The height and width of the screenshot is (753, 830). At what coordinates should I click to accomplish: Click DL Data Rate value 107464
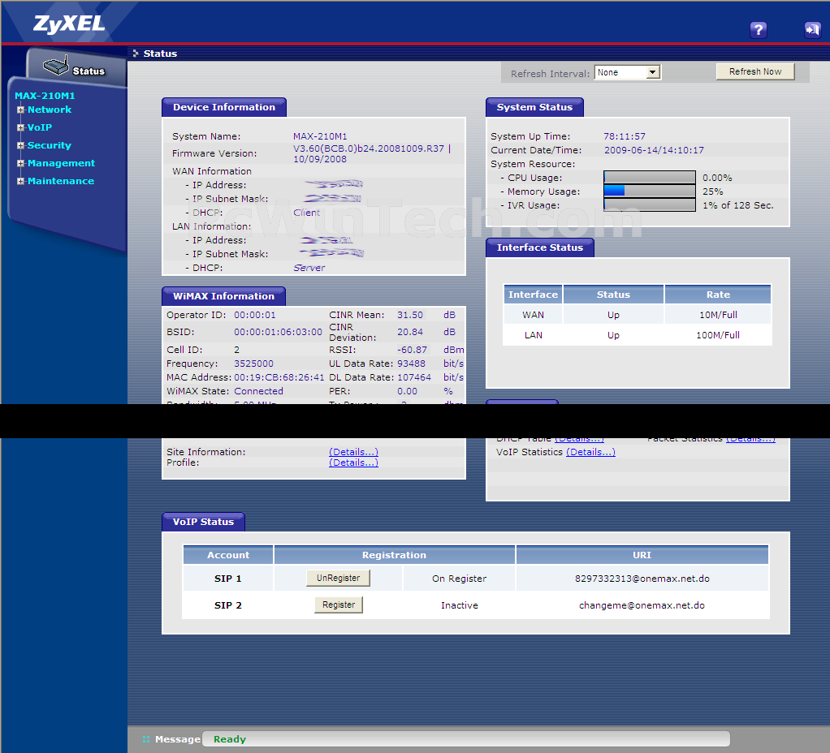pyautogui.click(x=414, y=377)
